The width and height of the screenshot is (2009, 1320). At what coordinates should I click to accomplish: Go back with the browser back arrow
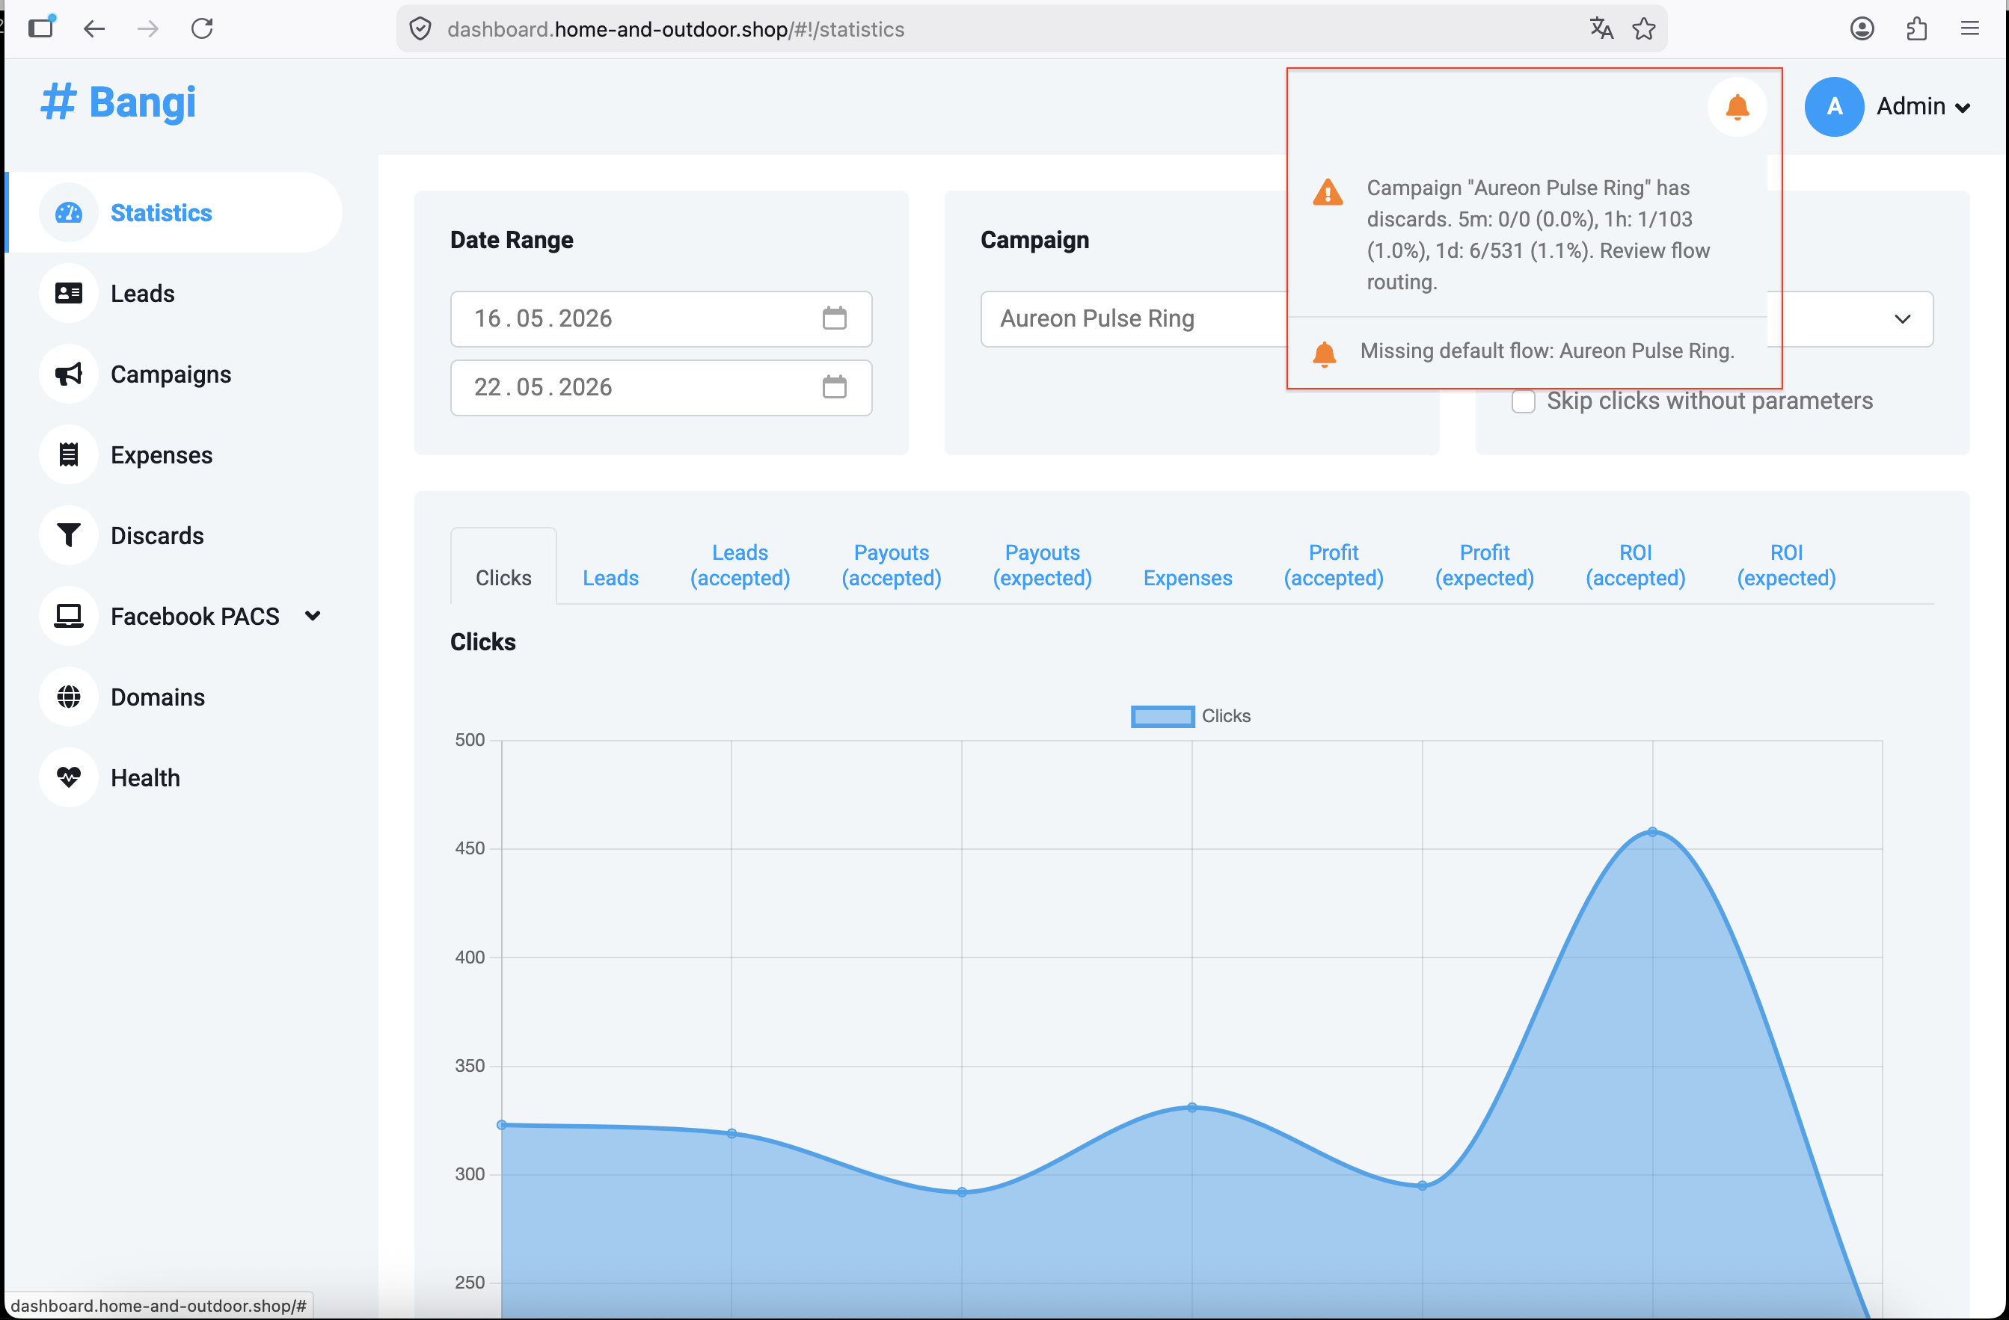[93, 29]
